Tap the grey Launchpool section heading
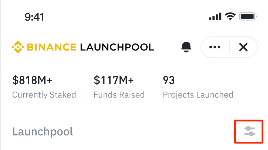 click(x=43, y=132)
